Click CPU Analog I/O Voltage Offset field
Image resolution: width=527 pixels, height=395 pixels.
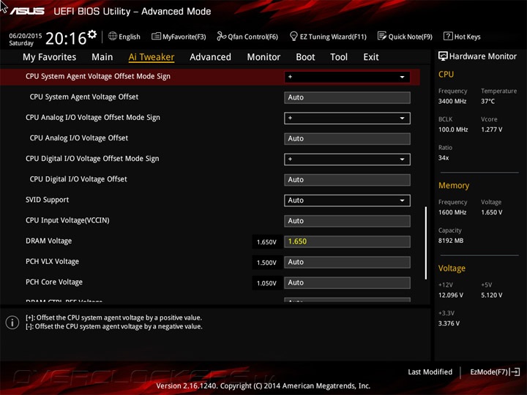pos(347,139)
